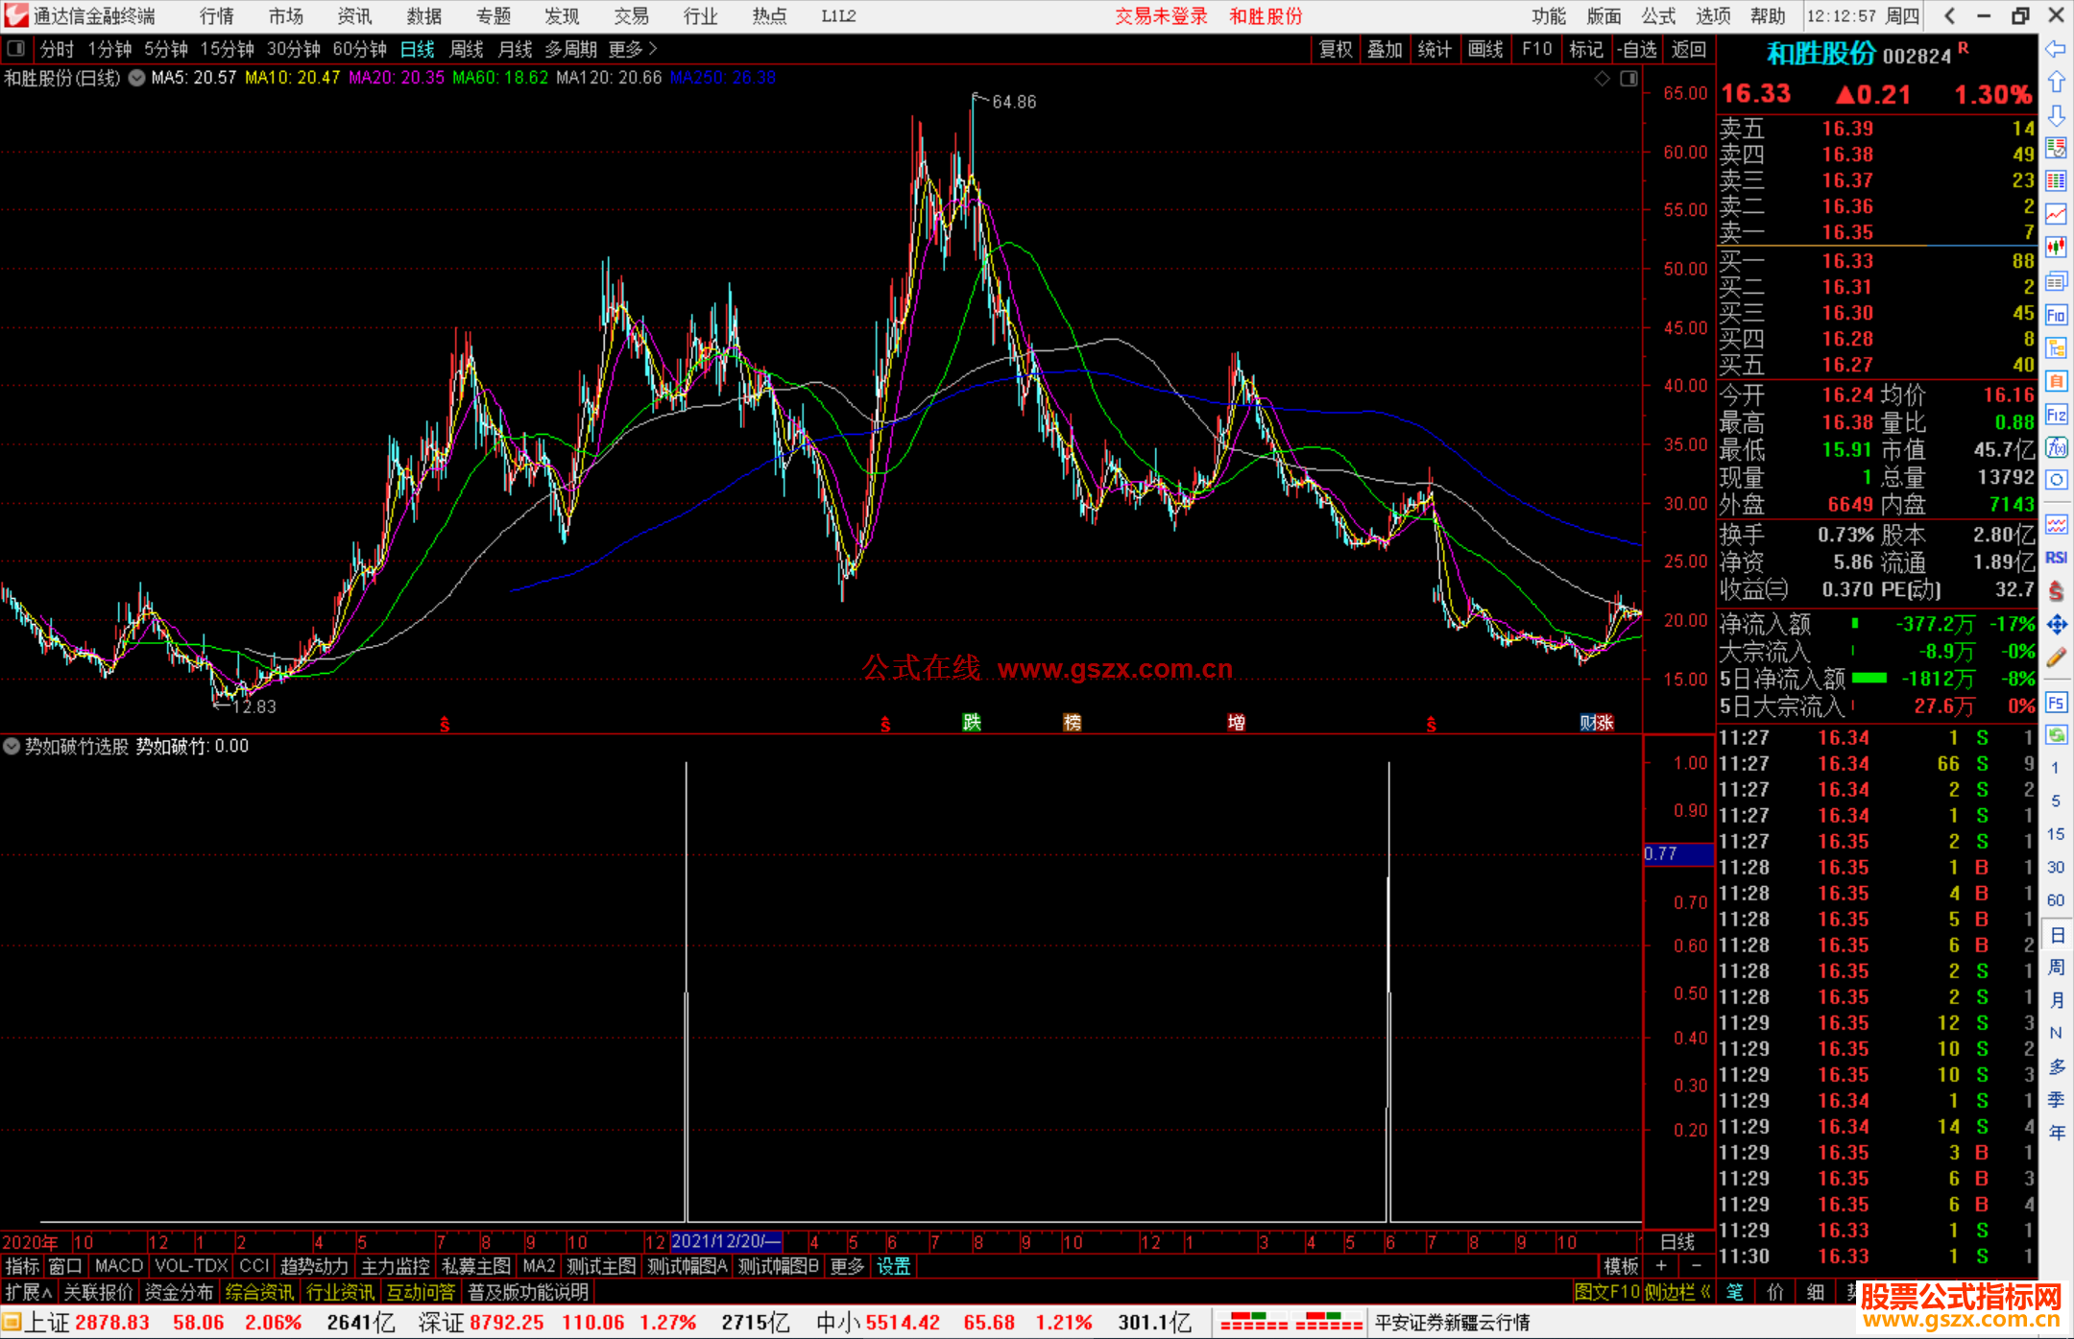Screen dimensions: 2074x1339
Task: Click the 复权 button above the chart
Action: coord(1335,48)
